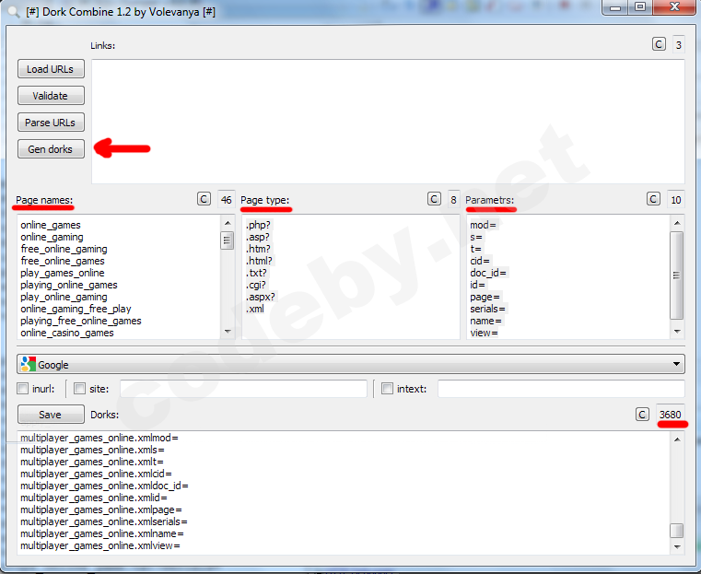
Task: Enable the site: checkbox
Action: [x=79, y=389]
